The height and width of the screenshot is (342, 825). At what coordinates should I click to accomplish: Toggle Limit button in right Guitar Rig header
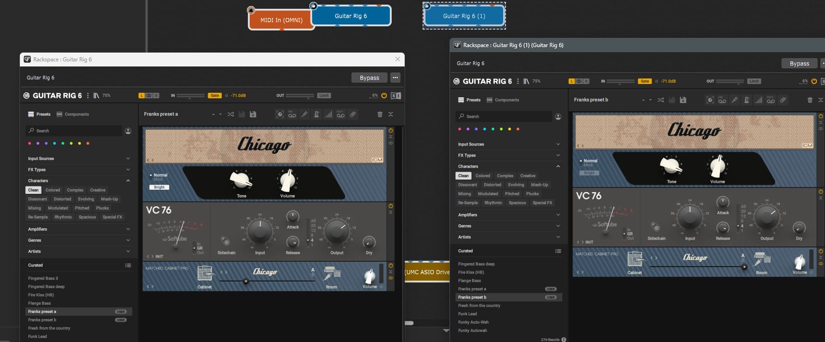click(754, 81)
